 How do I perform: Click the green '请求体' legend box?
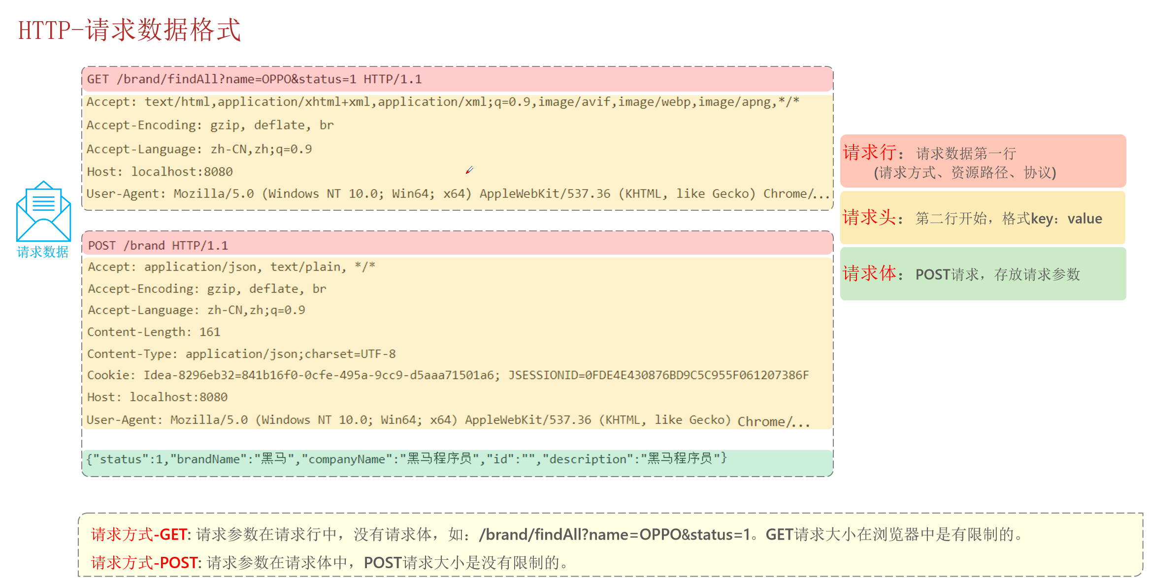983,274
